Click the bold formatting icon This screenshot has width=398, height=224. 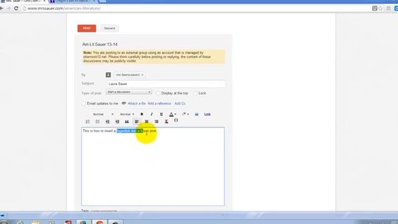click(142, 114)
